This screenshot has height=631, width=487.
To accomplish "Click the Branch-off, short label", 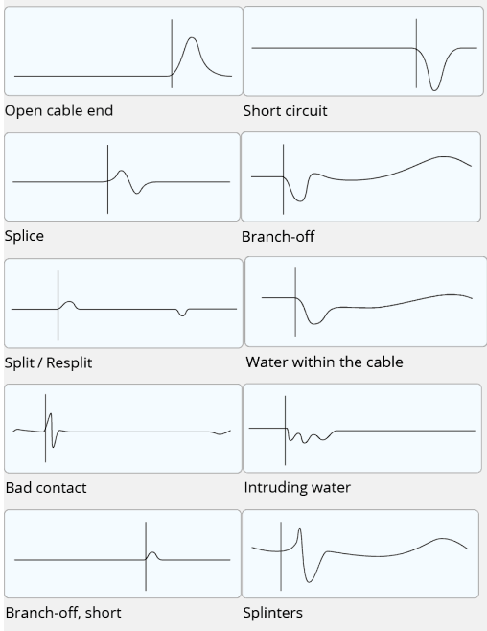I will click(x=63, y=613).
